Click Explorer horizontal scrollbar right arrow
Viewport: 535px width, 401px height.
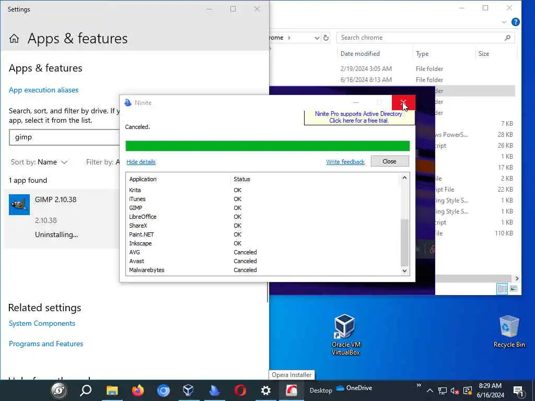pos(517,279)
